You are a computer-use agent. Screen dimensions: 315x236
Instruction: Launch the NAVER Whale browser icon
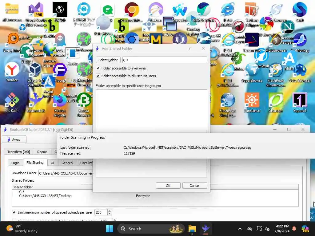pyautogui.click(x=204, y=12)
